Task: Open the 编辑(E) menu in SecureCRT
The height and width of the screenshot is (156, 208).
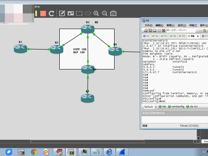Action: click(159, 25)
